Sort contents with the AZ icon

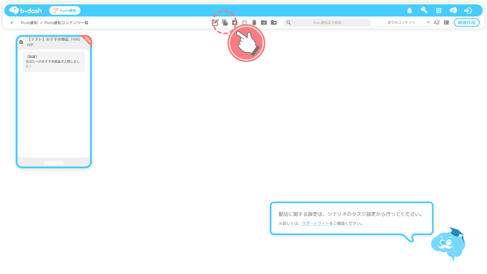point(436,23)
